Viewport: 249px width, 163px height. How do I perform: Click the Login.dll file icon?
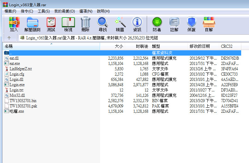click(7, 79)
